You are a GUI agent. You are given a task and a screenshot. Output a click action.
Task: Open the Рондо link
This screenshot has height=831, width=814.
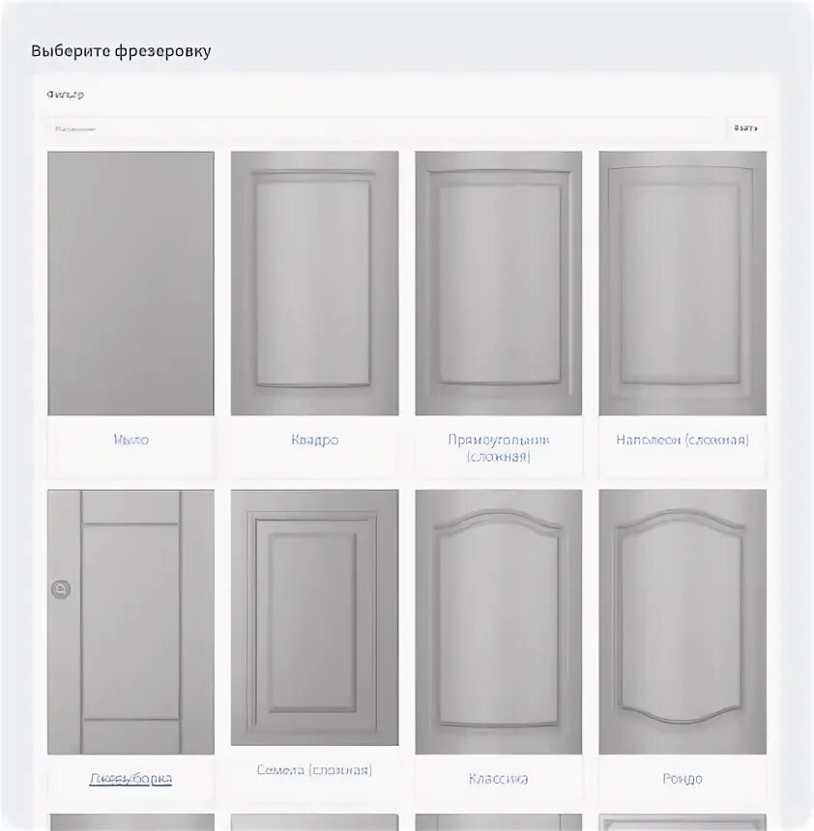683,779
